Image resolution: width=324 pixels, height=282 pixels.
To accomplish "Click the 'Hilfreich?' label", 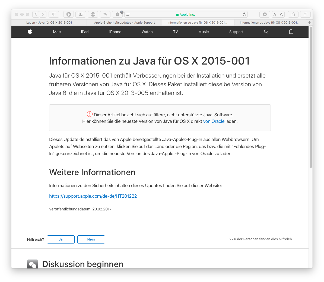I will click(x=36, y=239).
